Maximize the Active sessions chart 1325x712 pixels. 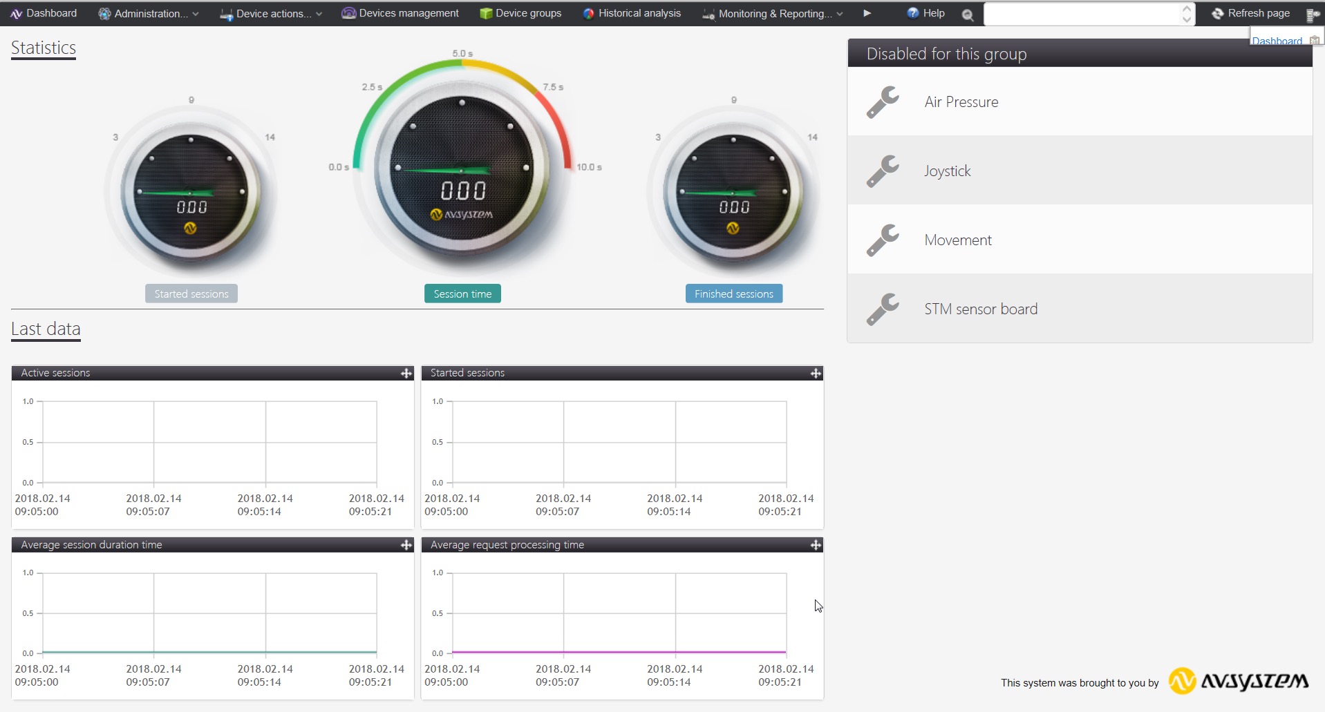pos(406,374)
